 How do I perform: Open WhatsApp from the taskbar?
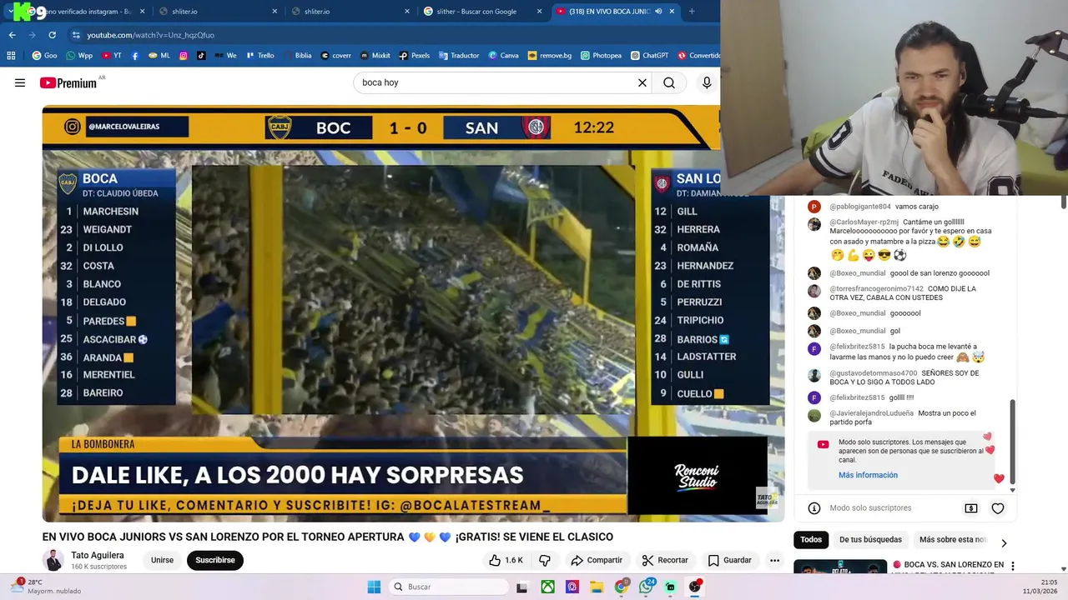[x=646, y=587]
